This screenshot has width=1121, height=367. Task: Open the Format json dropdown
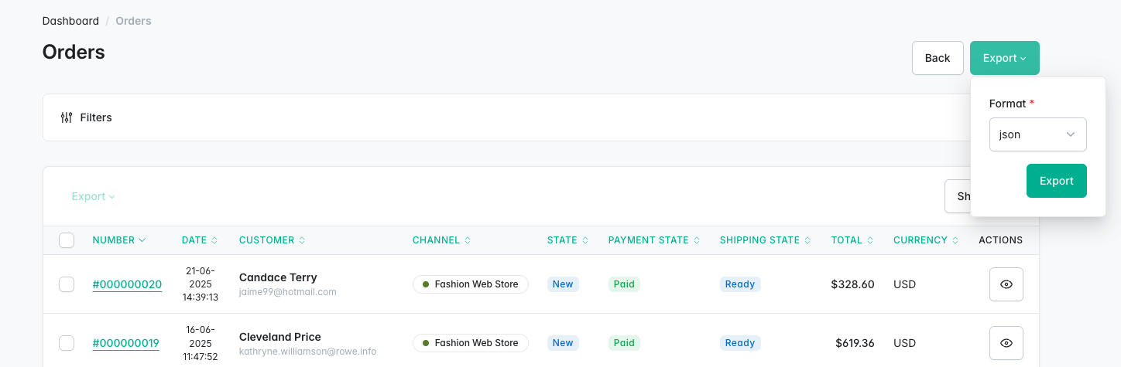pyautogui.click(x=1037, y=134)
